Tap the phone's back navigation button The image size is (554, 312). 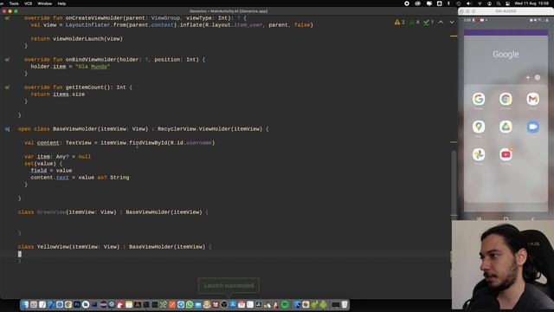pos(533,218)
